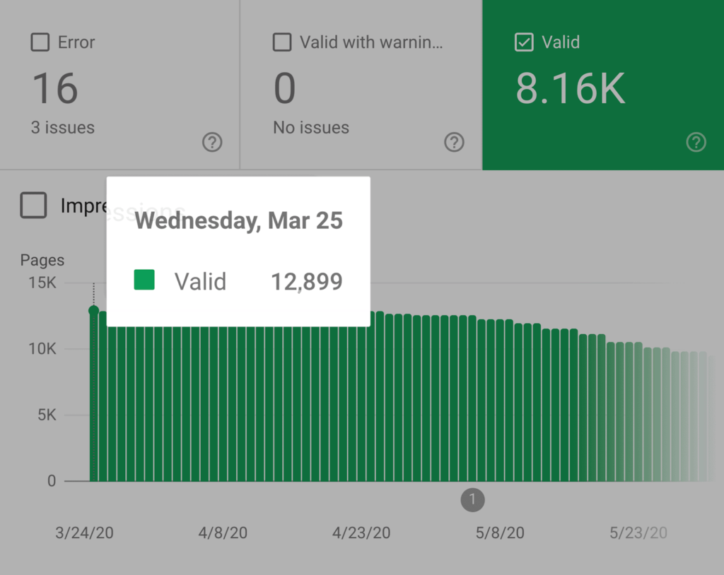This screenshot has height=575, width=724.
Task: Click the green Valid legend square in tooltip
Action: 144,280
